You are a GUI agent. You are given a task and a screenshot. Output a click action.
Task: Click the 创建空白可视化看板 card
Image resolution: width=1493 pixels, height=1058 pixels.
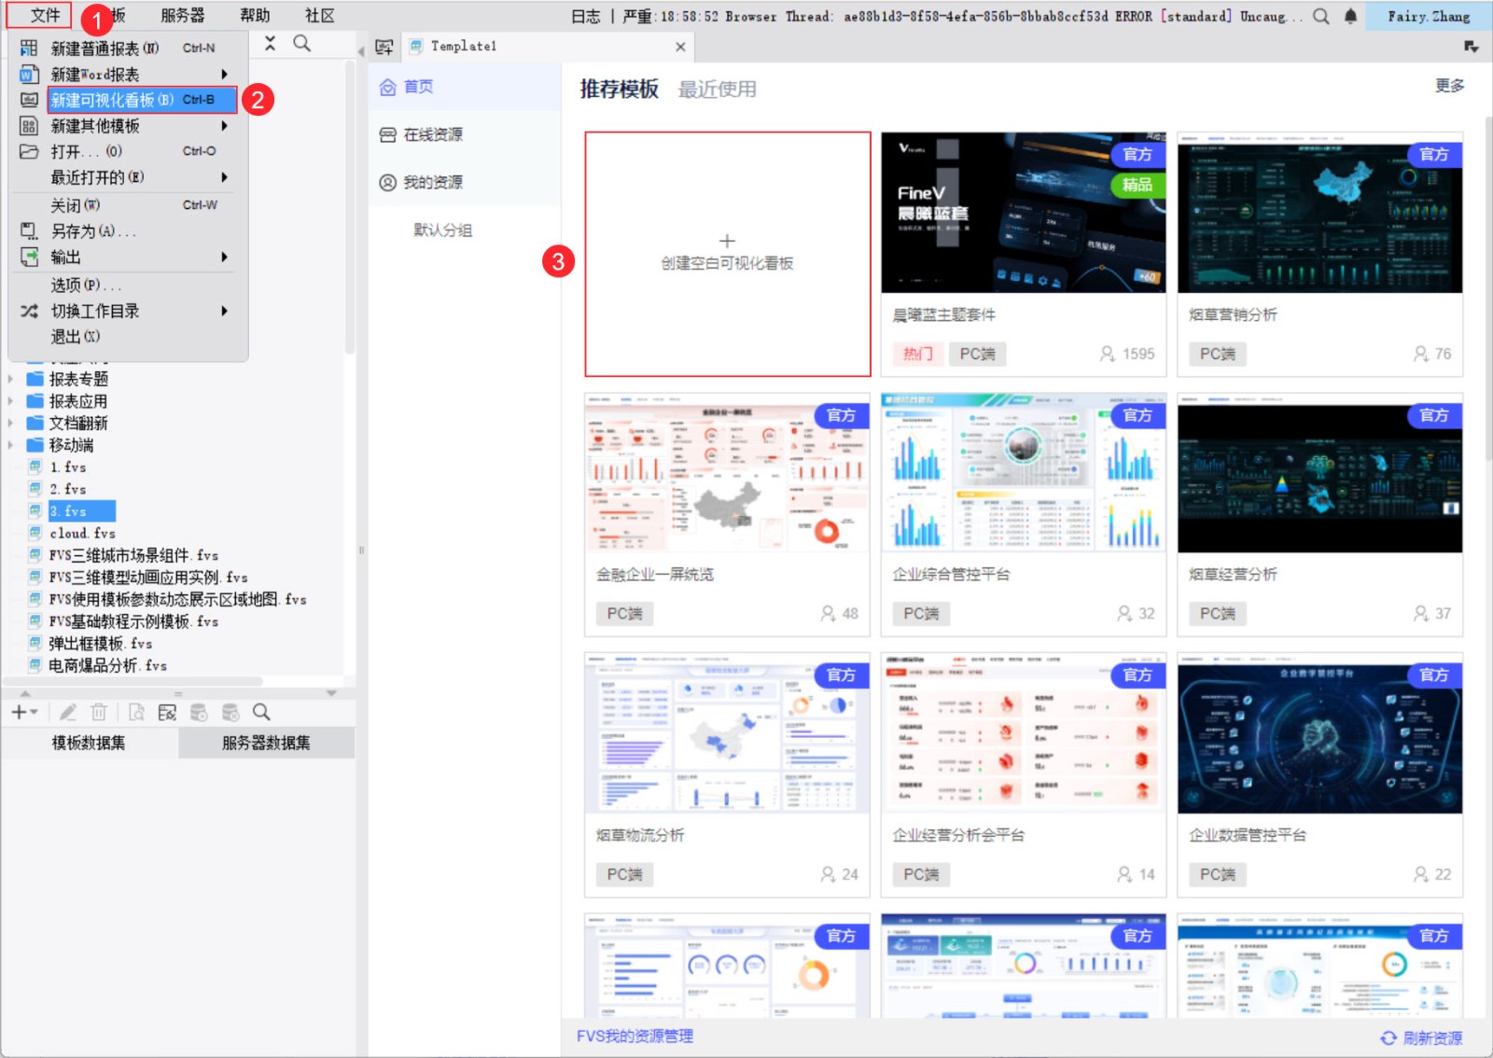728,254
